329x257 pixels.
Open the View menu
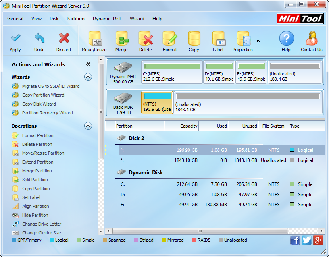tap(37, 19)
